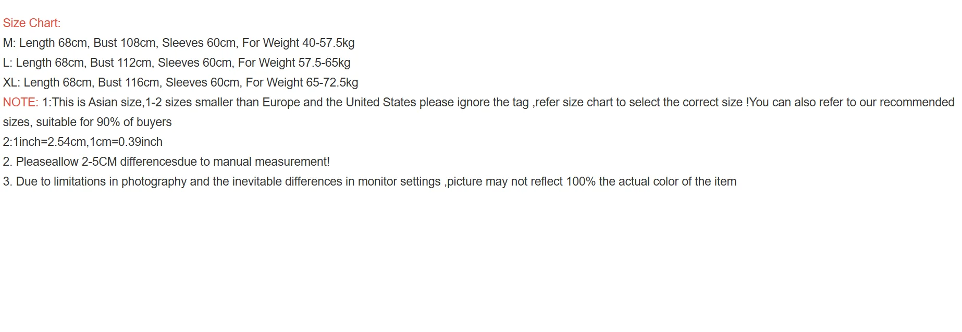Image resolution: width=962 pixels, height=332 pixels.
Task: Click the "XL:" size label
Action: coord(11,82)
